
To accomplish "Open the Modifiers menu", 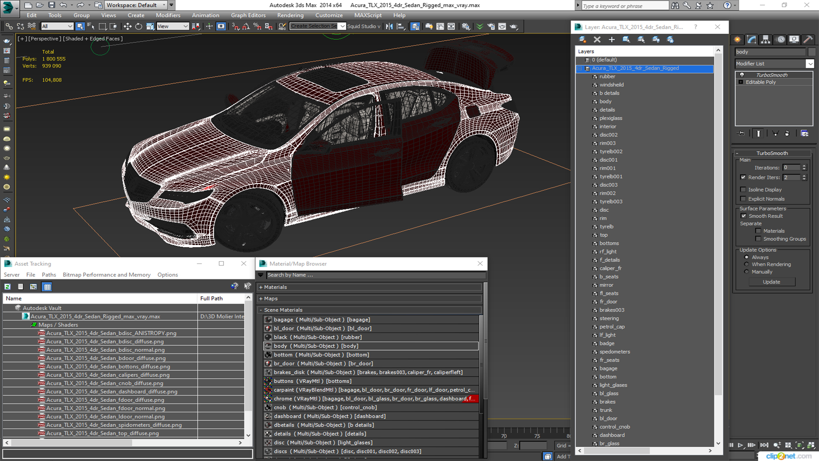I will tap(168, 15).
